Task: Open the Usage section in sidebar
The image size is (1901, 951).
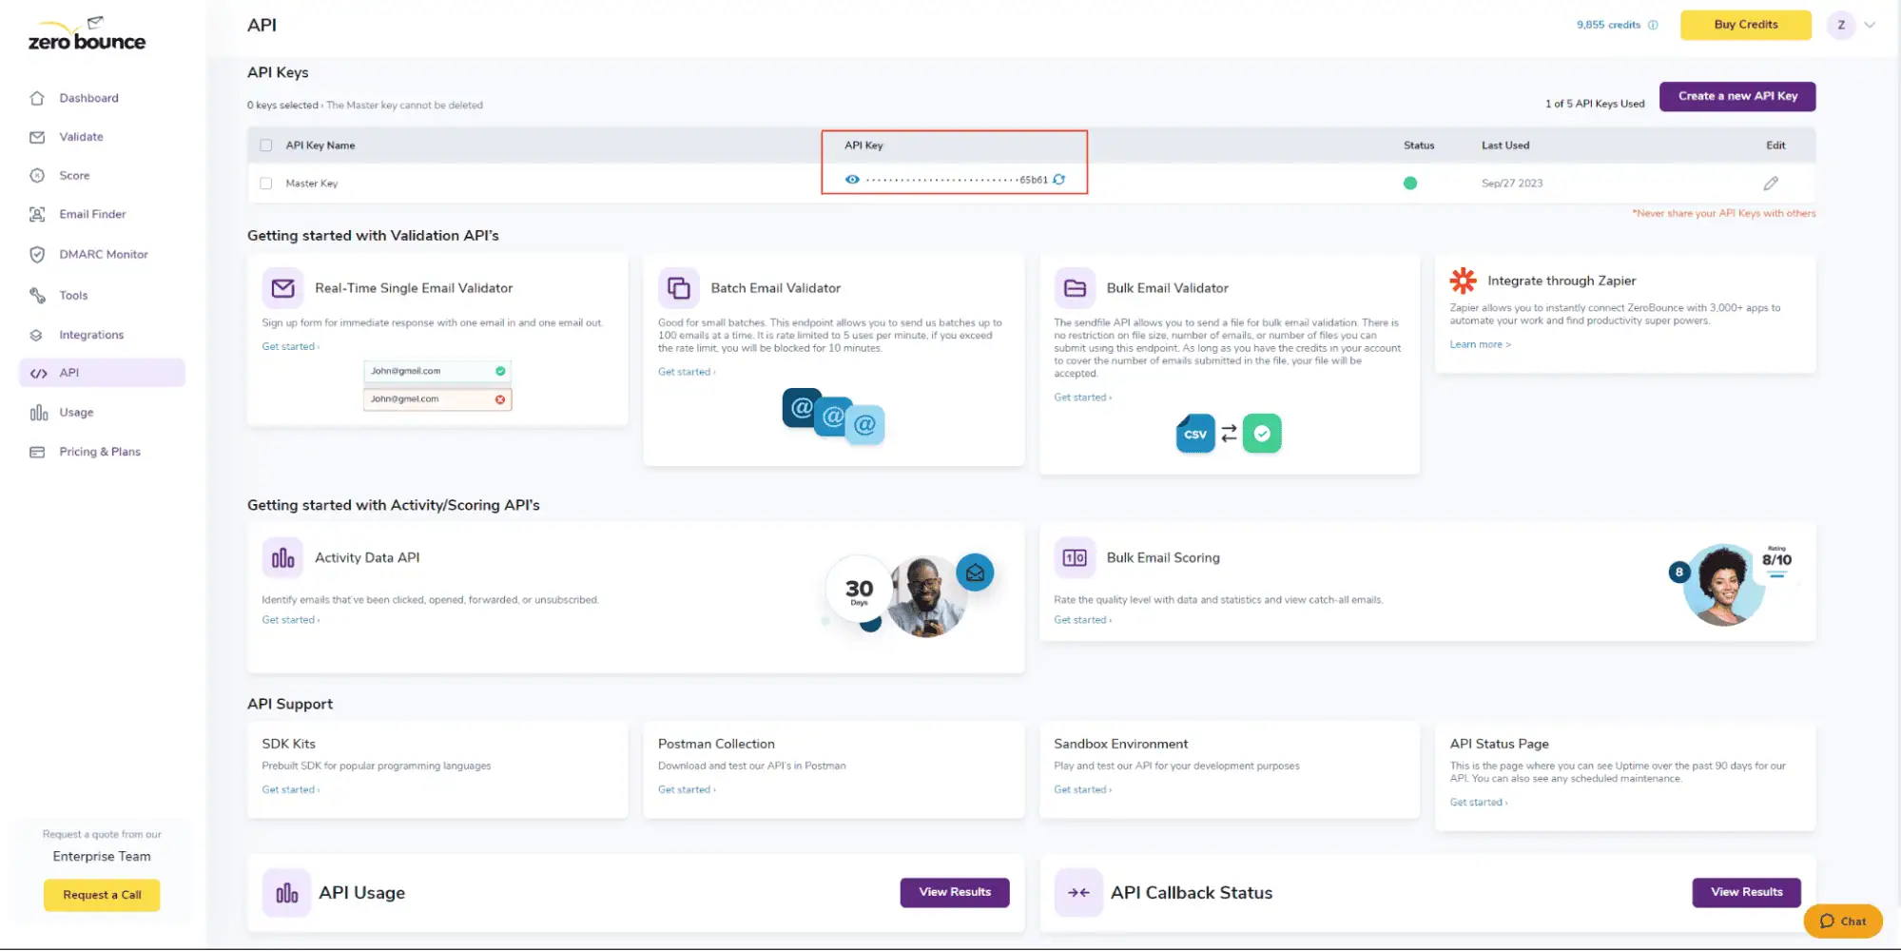Action: pyautogui.click(x=75, y=412)
